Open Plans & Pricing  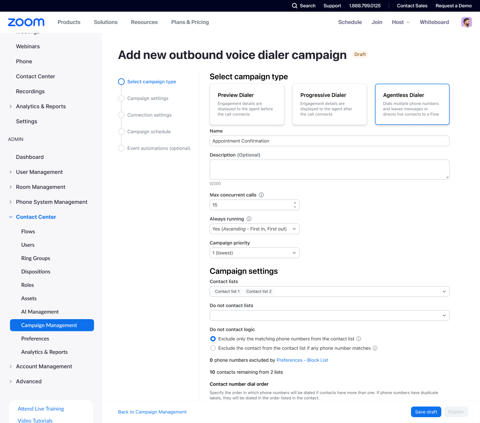190,22
